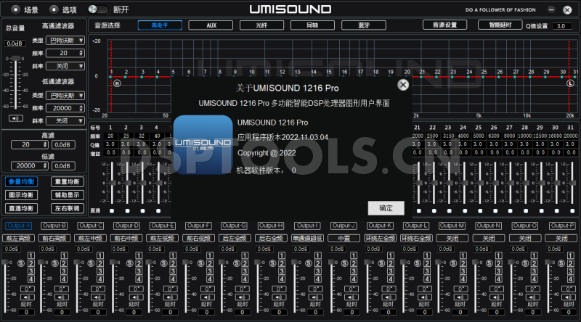Mute Output-M with its speaker icon
This screenshot has height=322, width=581.
coord(460,297)
